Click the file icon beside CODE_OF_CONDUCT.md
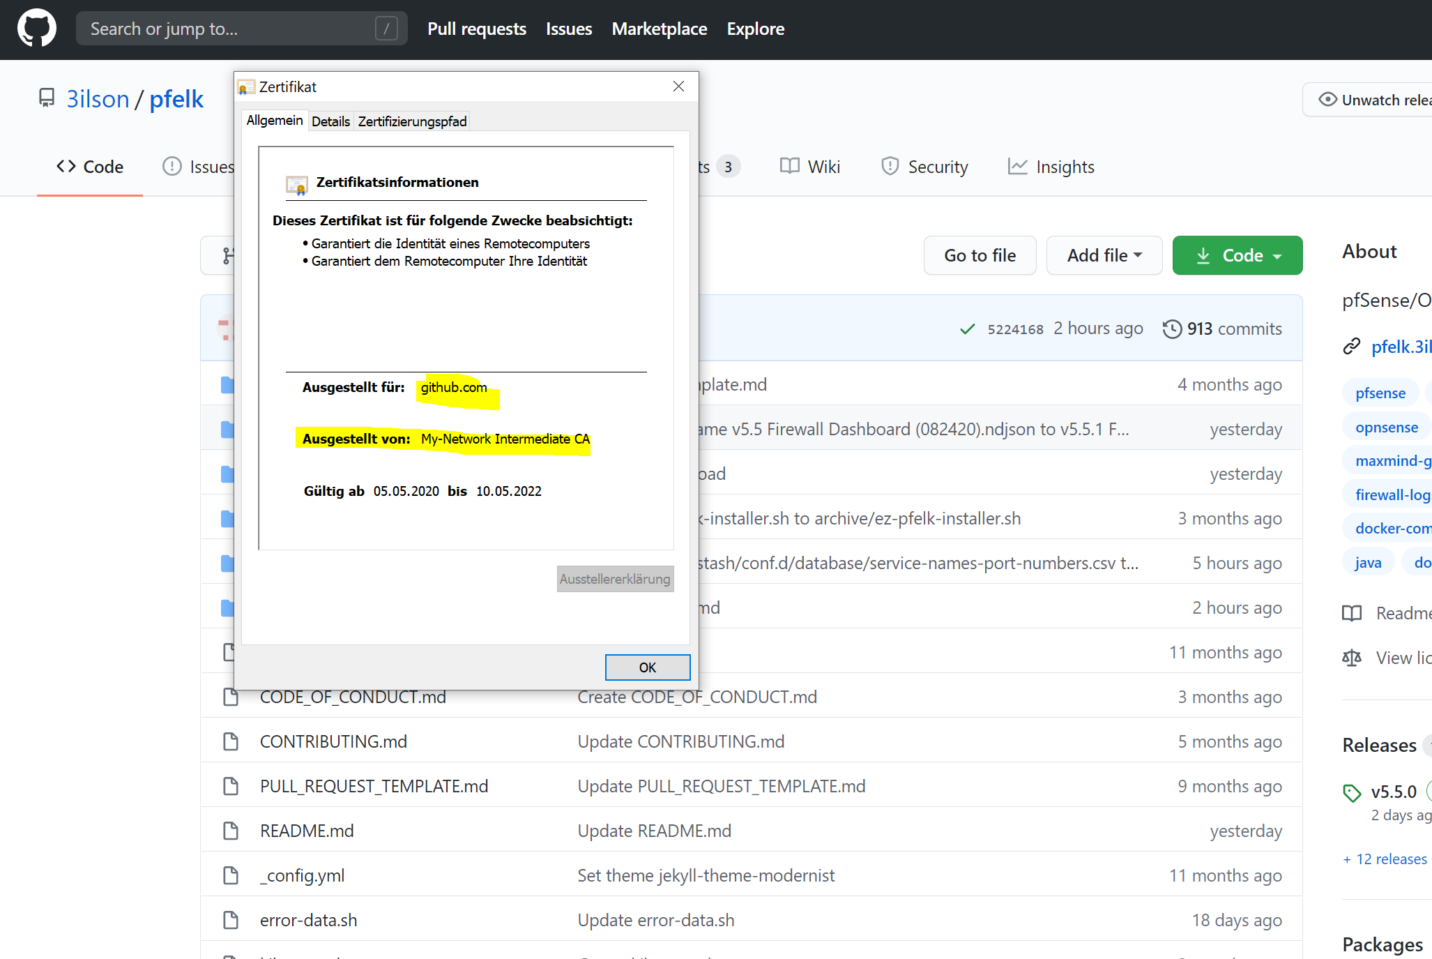Viewport: 1432px width, 959px height. tap(231, 697)
